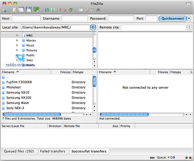The width and height of the screenshot is (194, 161).
Task: Click the Reconnect green checkmark icon
Action: [x=71, y=10]
